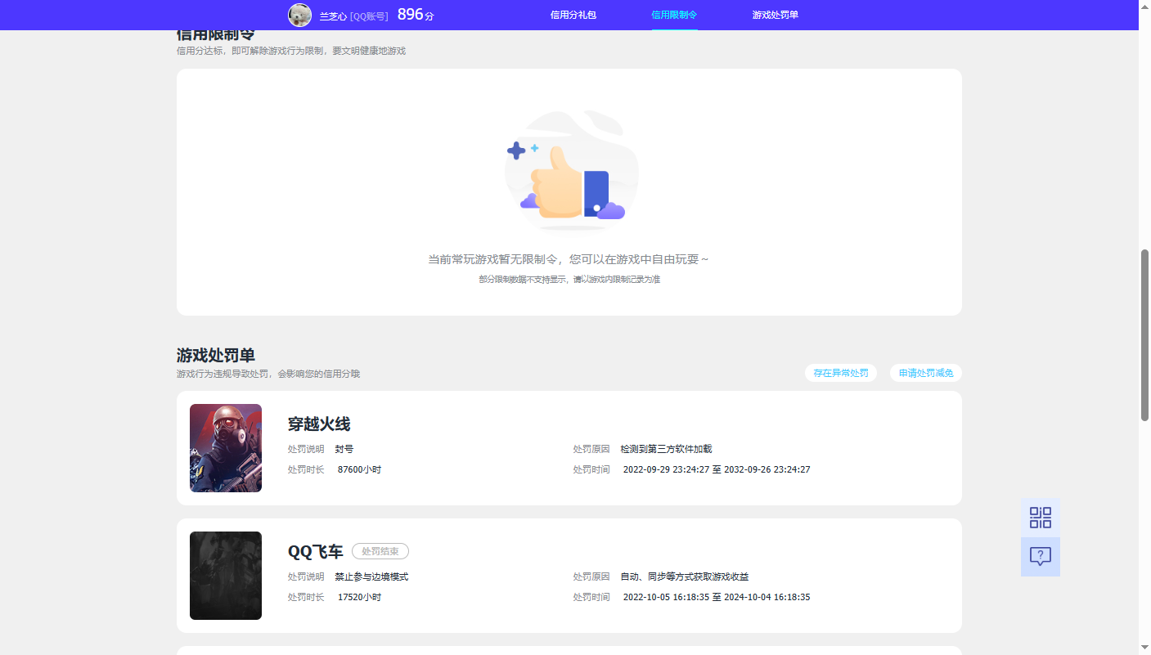
Task: Open the help feedback chat icon
Action: coord(1041,557)
